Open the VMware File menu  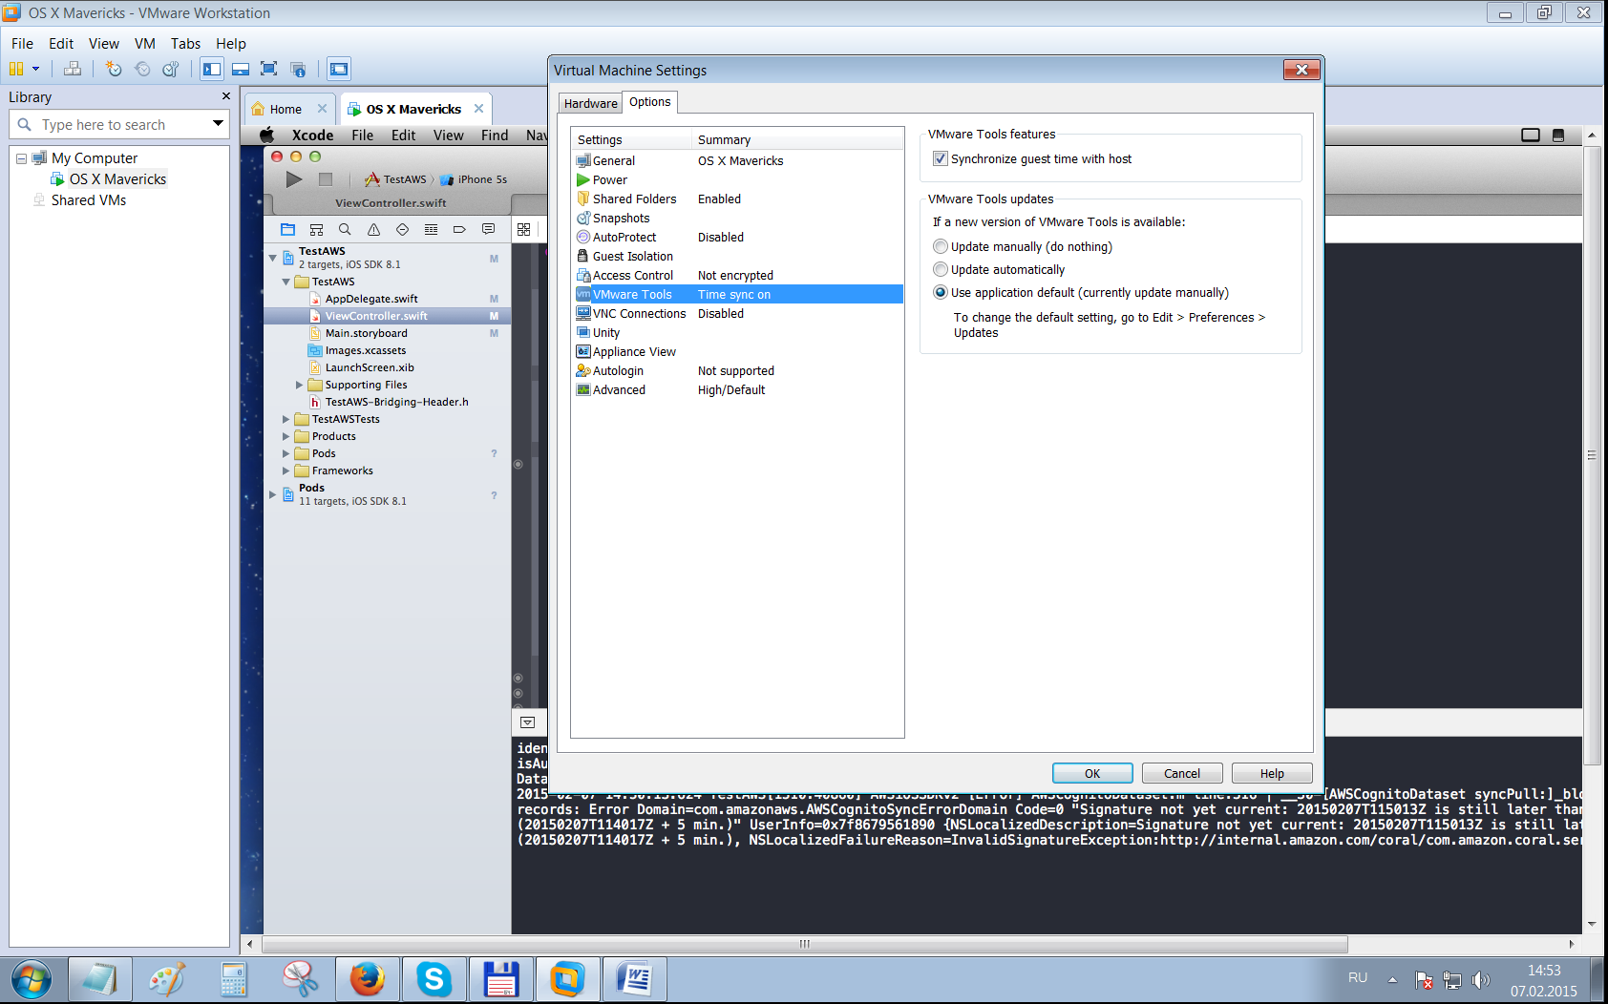pos(22,44)
